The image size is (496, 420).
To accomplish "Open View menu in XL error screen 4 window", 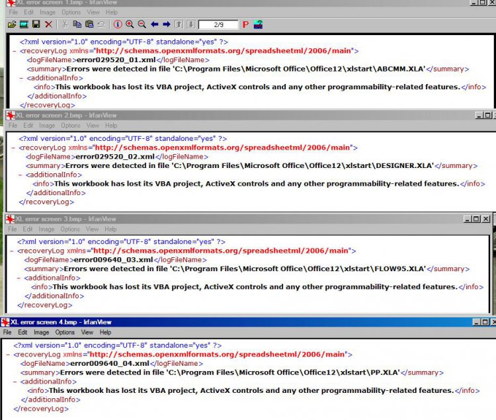I will pyautogui.click(x=87, y=333).
